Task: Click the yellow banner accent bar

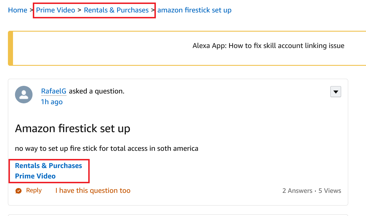Action: (10, 48)
